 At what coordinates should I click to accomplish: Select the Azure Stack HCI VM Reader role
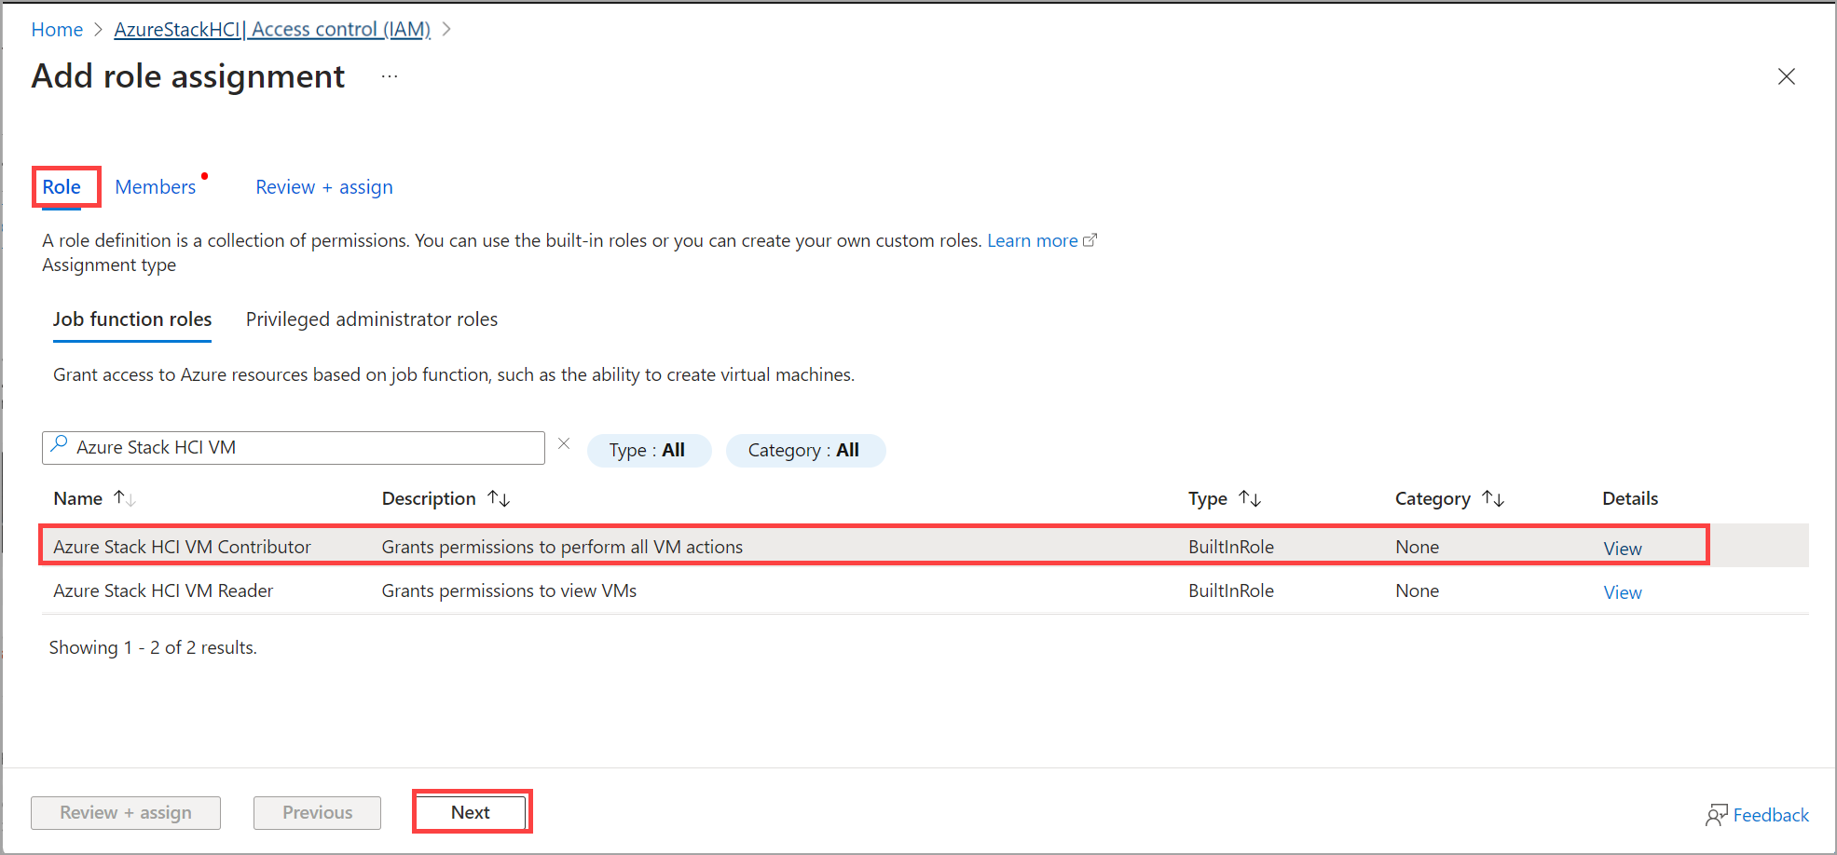(x=163, y=590)
